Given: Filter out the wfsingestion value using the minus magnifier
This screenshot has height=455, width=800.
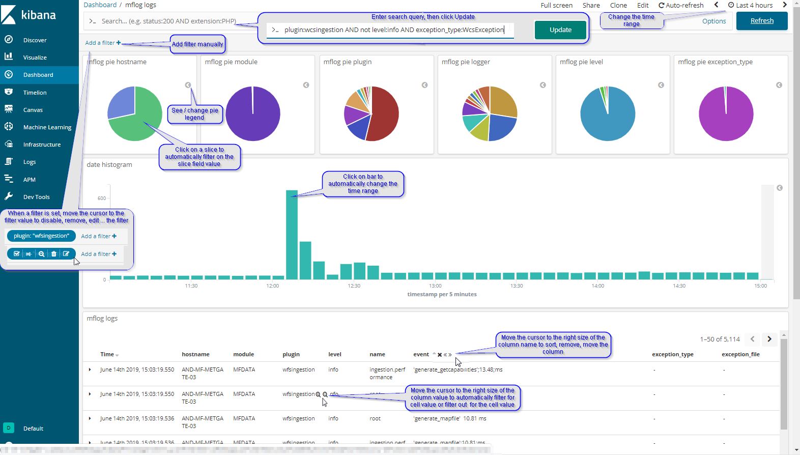Looking at the screenshot, I should [x=325, y=394].
